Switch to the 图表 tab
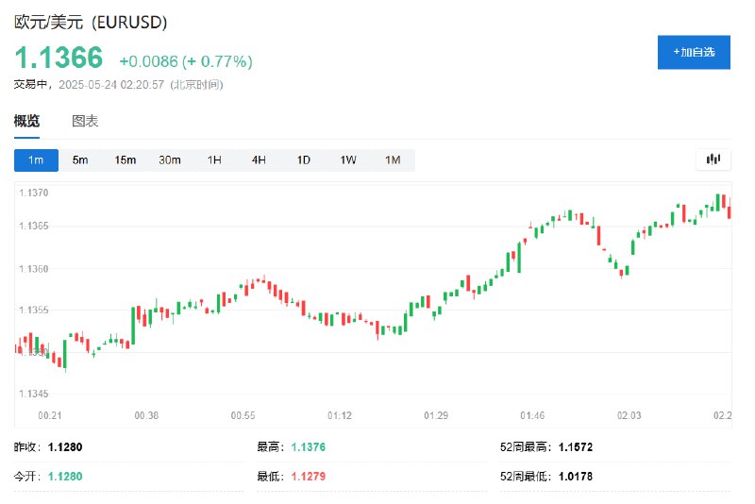The width and height of the screenshot is (755, 504). point(85,121)
